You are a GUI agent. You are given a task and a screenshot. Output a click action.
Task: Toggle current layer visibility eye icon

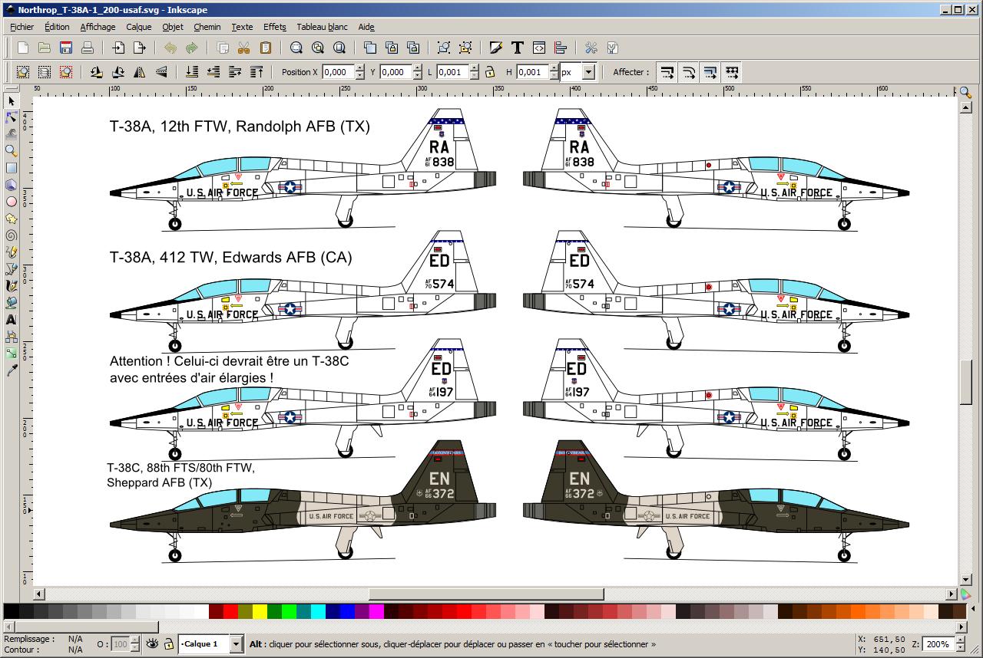[x=152, y=644]
